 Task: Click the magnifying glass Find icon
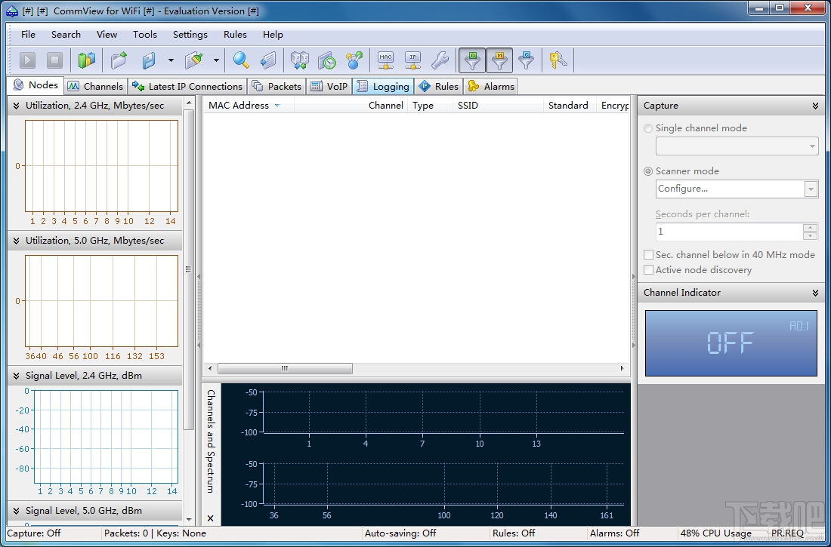click(241, 60)
